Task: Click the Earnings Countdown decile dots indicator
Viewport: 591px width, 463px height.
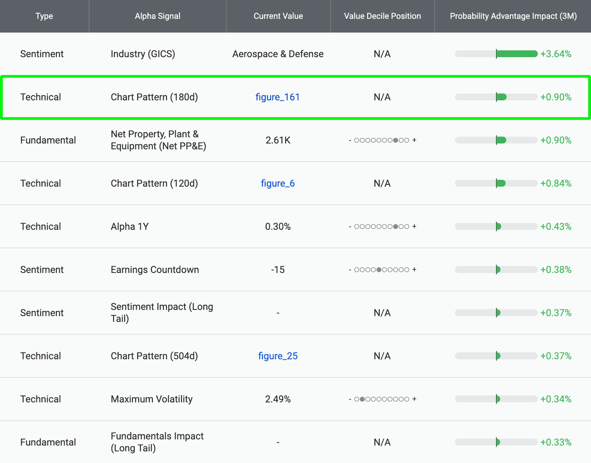Action: (x=382, y=270)
